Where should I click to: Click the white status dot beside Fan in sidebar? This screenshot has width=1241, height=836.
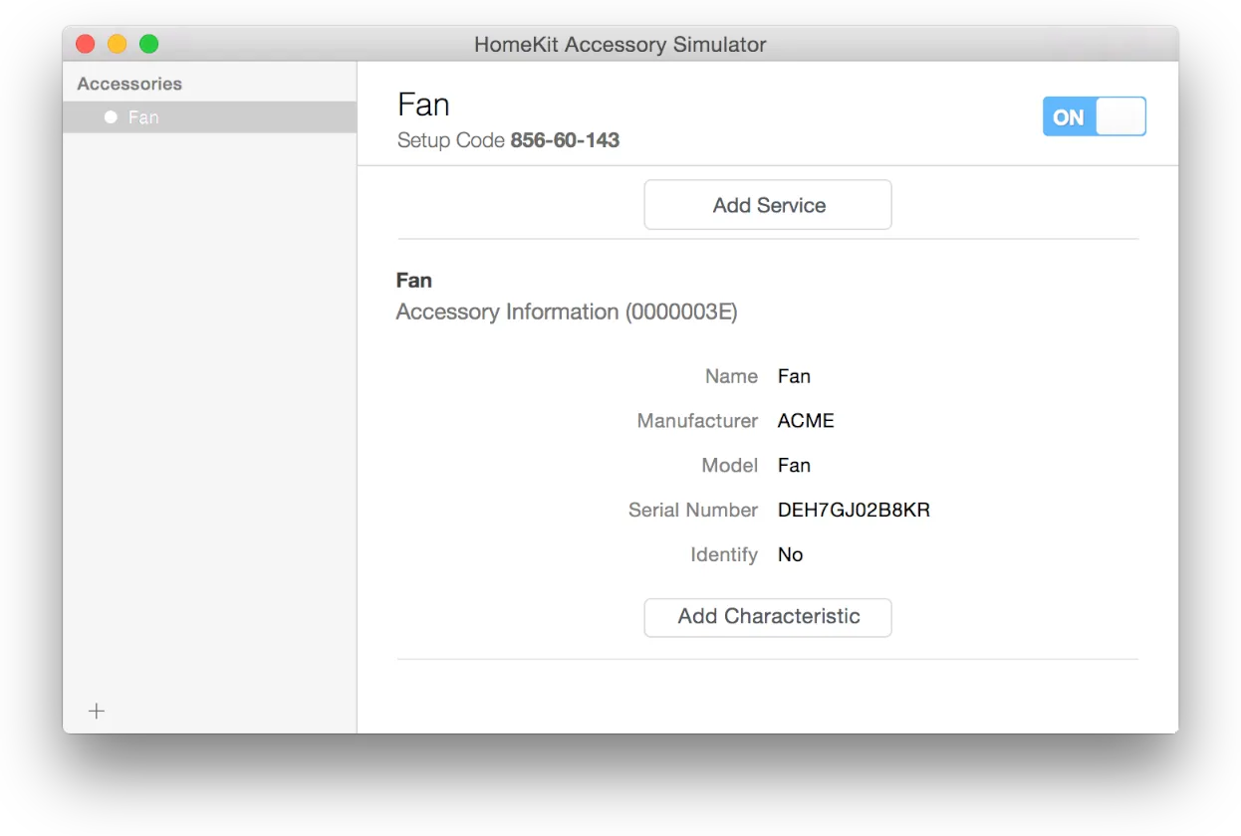111,117
